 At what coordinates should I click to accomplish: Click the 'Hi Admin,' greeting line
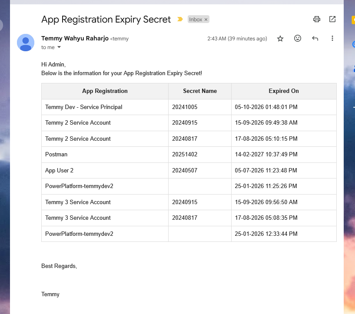click(x=53, y=64)
